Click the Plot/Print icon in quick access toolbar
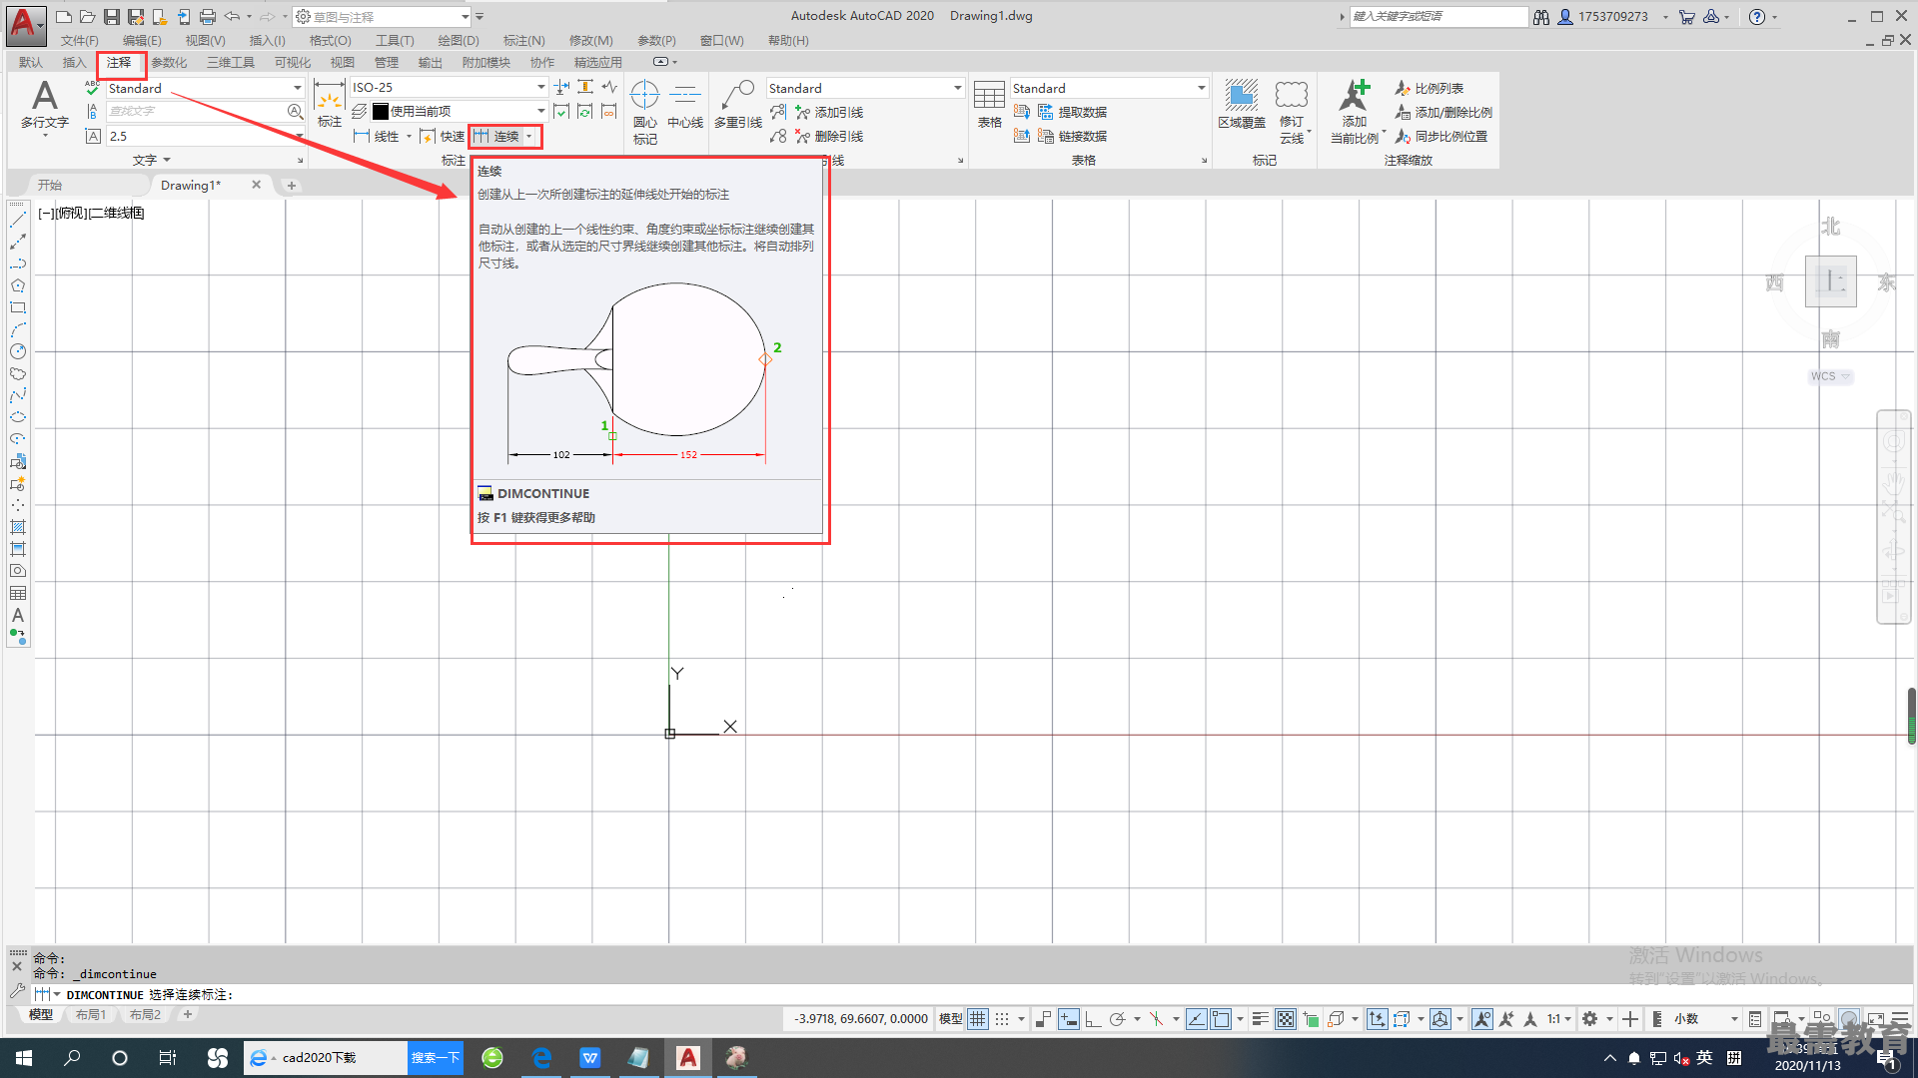The image size is (1918, 1078). tap(208, 17)
